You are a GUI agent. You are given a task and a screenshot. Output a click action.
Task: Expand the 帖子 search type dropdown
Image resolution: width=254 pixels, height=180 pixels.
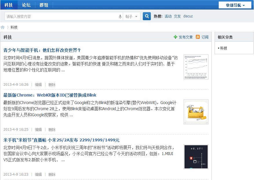click(x=132, y=17)
